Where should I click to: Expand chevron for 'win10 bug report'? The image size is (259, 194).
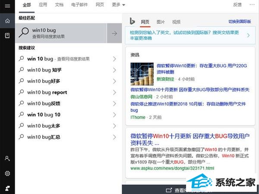(x=114, y=92)
